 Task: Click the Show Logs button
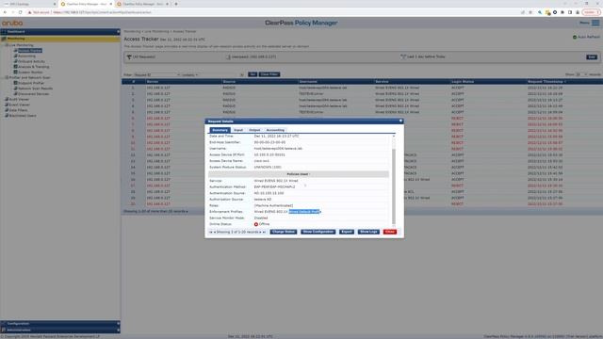[x=368, y=232]
